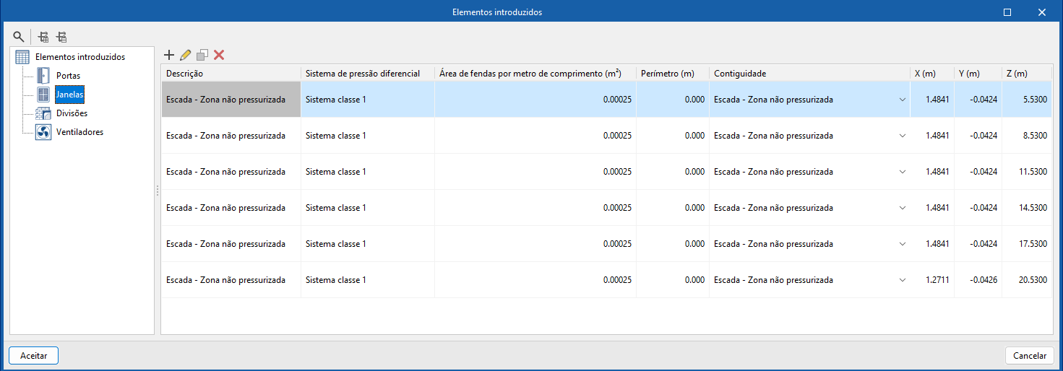Select Ventiladores in the tree
Viewport: 1063px width, 371px height.
pos(79,132)
